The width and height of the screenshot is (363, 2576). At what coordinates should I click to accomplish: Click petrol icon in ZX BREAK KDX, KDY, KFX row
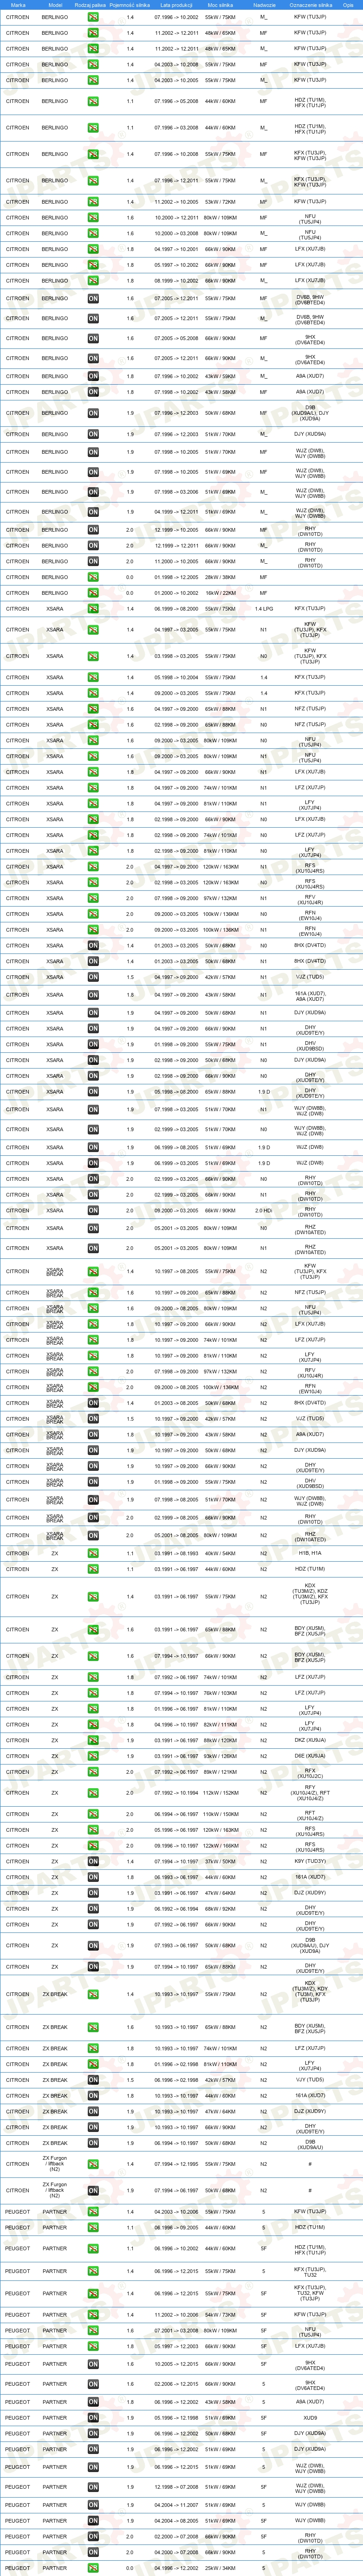[93, 1994]
